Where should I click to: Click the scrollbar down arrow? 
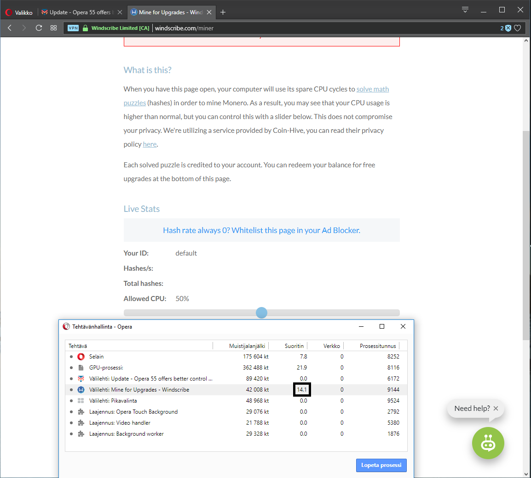coord(526,474)
